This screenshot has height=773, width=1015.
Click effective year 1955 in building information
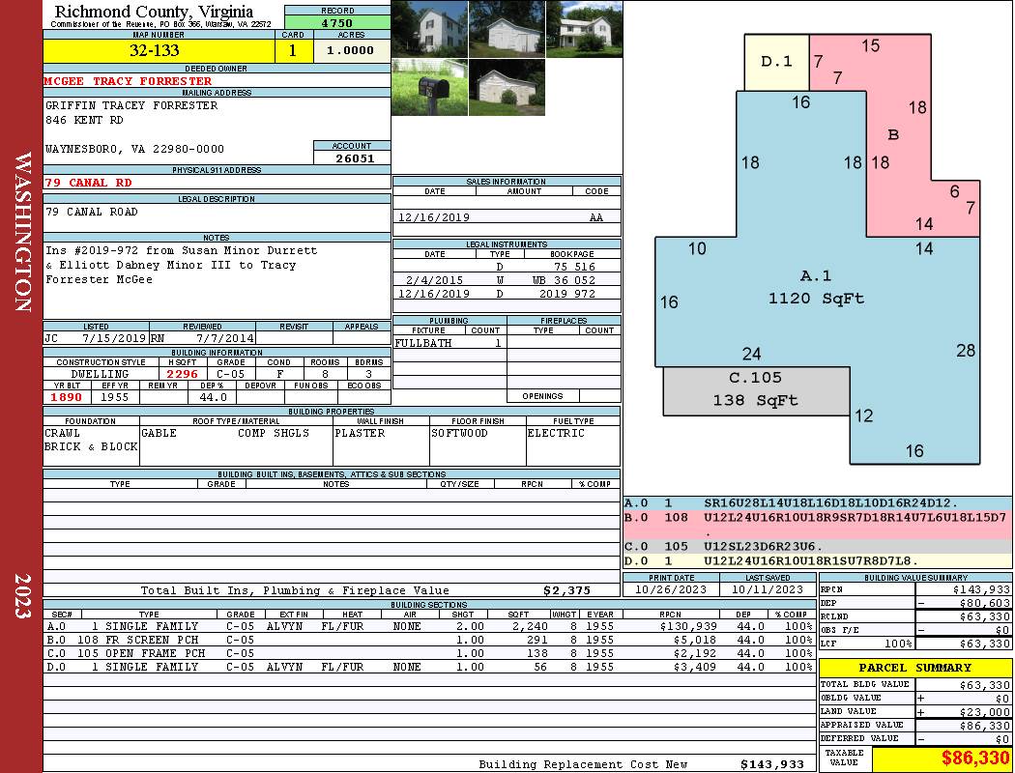coord(115,397)
